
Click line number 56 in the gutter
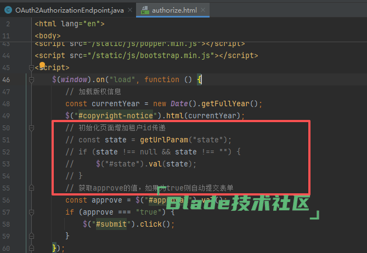pyautogui.click(x=6, y=200)
